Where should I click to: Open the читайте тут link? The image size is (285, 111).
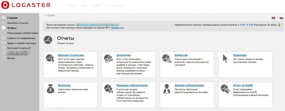[117, 28]
